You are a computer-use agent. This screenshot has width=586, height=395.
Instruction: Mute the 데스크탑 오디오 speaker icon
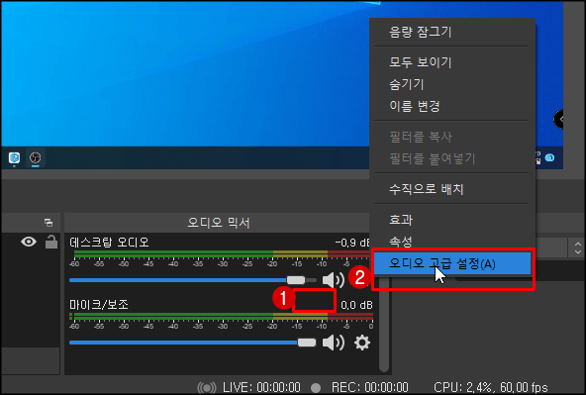[333, 280]
